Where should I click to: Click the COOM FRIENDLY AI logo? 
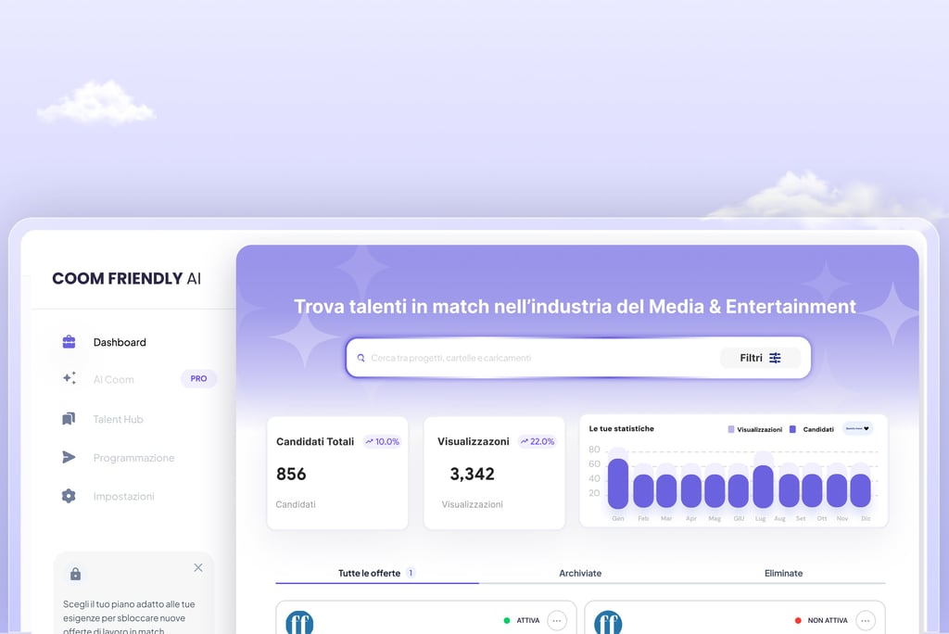pos(126,279)
